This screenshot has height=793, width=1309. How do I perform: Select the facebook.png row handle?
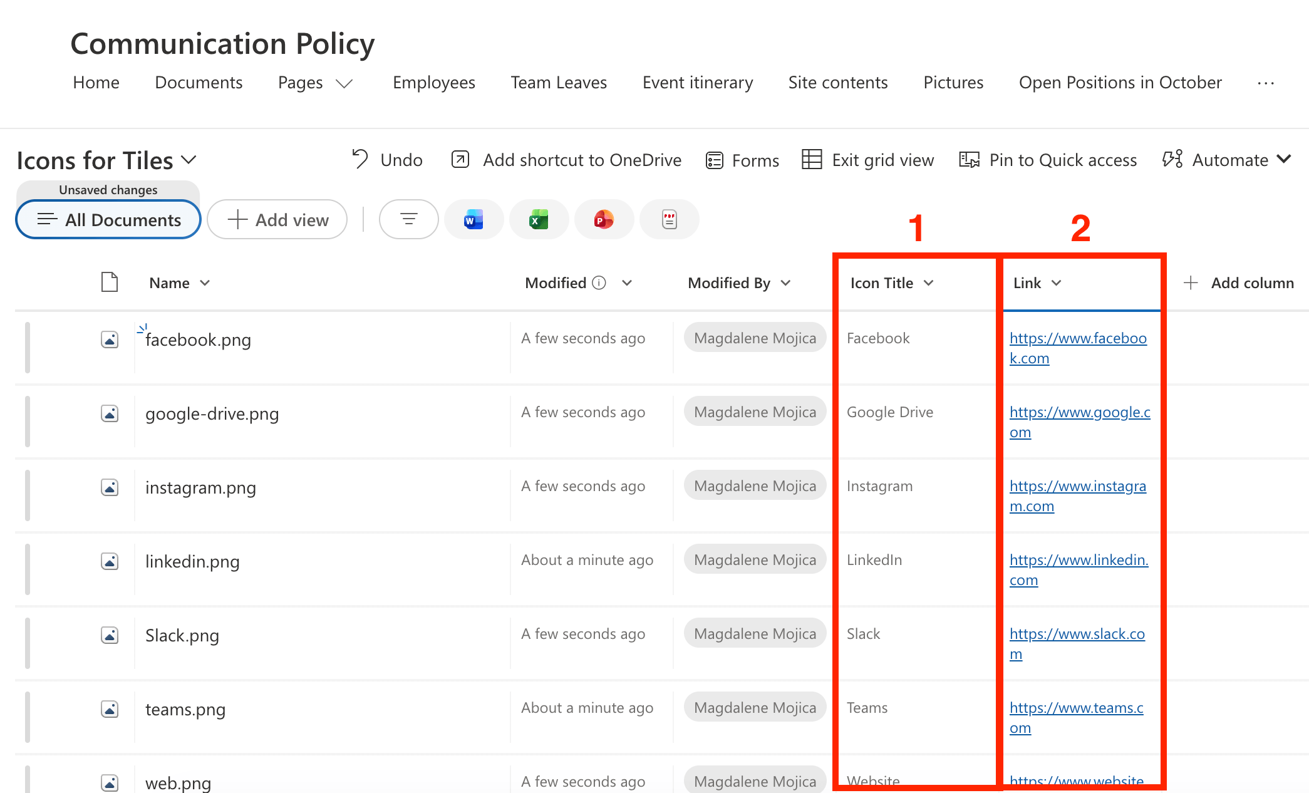pos(28,348)
